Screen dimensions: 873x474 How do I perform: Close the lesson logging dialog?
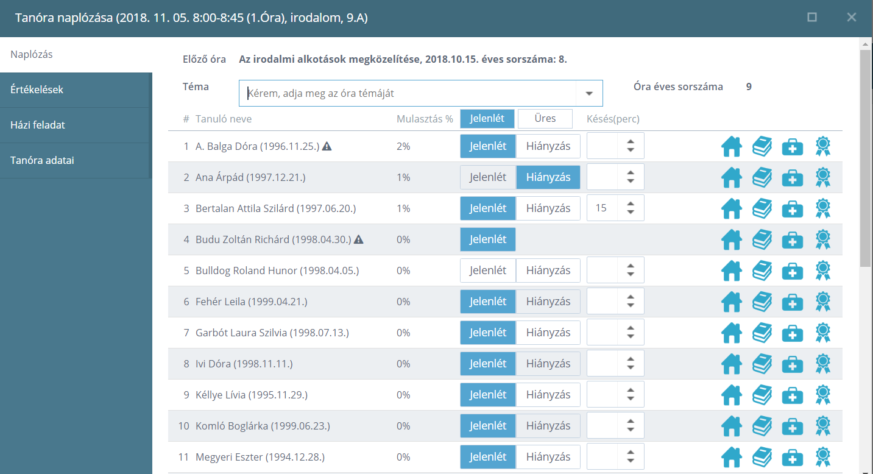click(x=852, y=18)
